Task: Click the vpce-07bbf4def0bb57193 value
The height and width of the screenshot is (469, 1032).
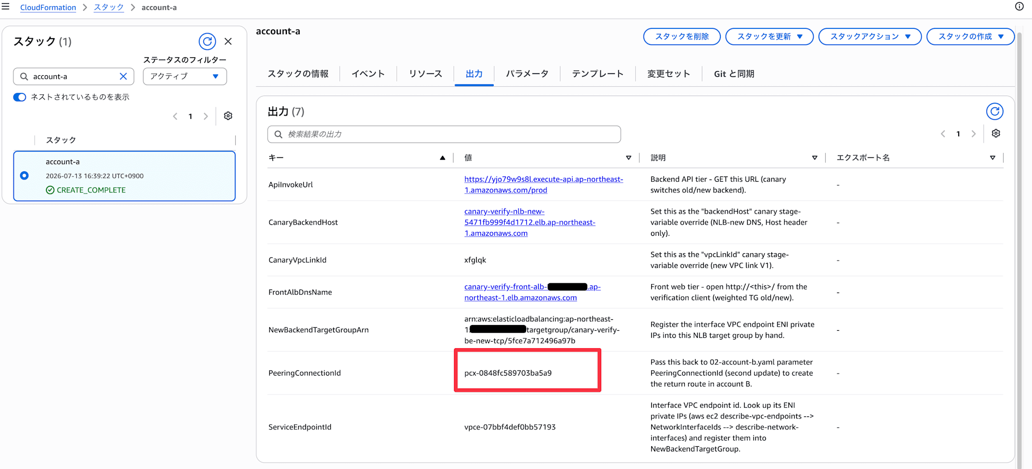Action: click(510, 427)
